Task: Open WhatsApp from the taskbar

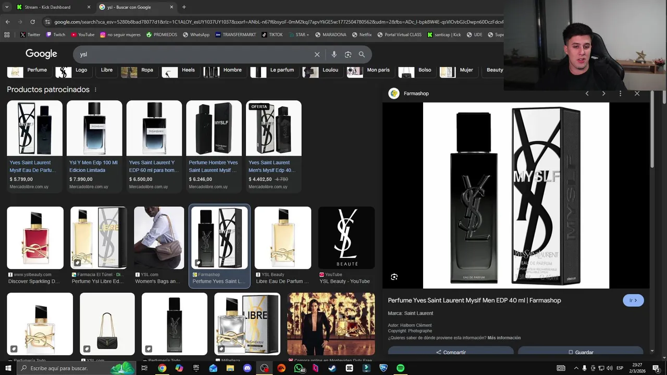Action: click(299, 368)
